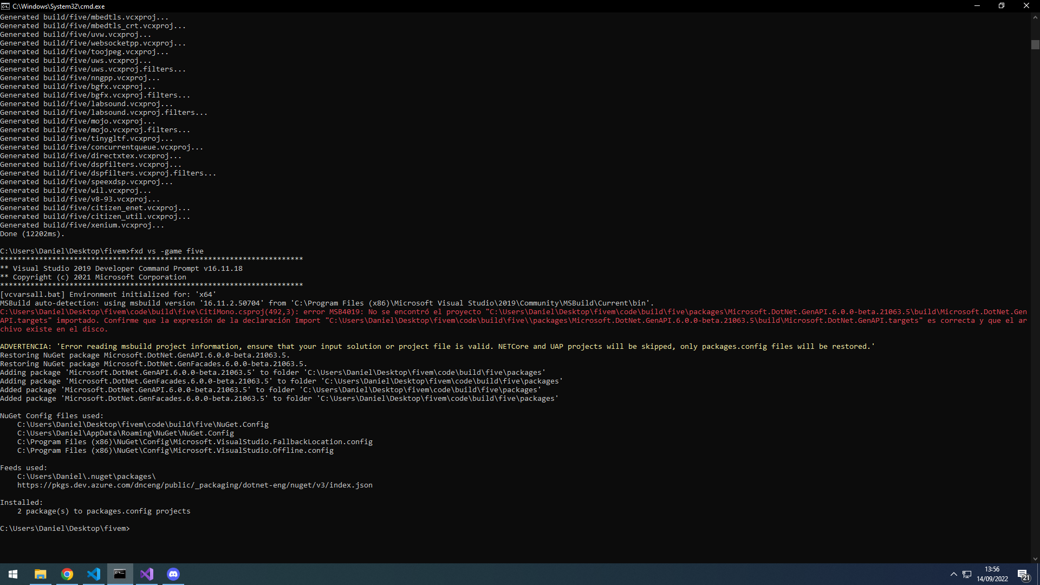Open the network status tray icon
Viewport: 1040px width, 585px height.
pos(966,574)
